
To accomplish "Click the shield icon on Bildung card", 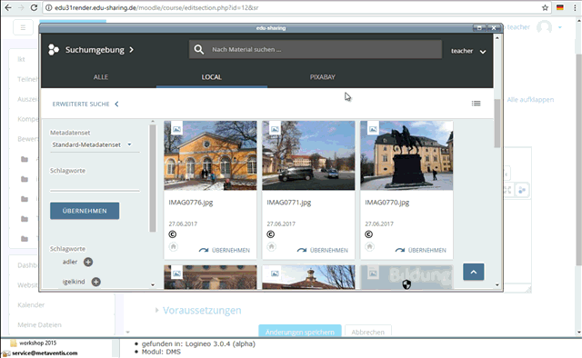I will [x=406, y=284].
